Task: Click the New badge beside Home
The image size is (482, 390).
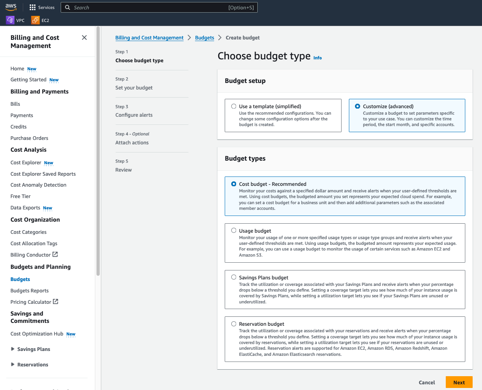Action: [x=32, y=69]
